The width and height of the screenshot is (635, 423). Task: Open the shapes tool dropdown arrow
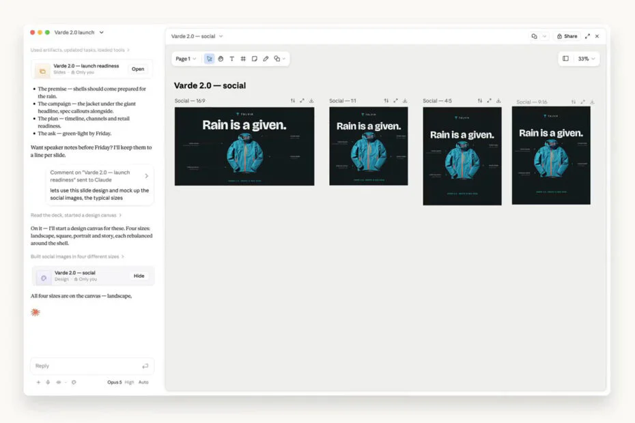pos(284,59)
